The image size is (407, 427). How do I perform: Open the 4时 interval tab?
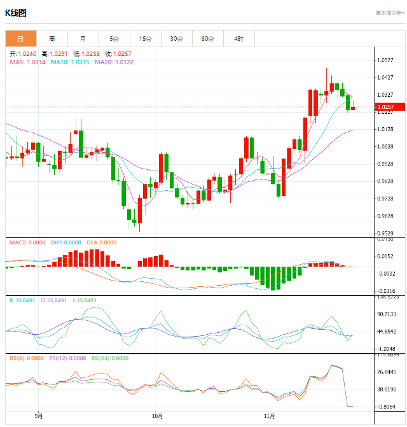coord(239,38)
